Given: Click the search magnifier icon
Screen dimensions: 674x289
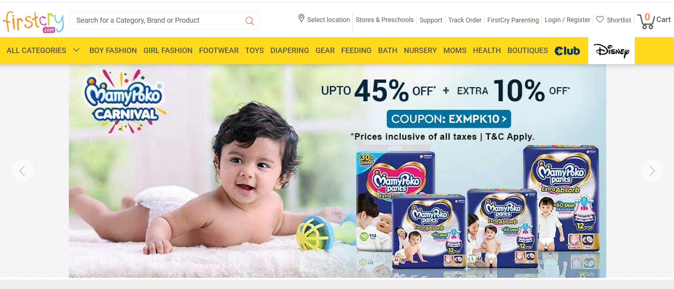Looking at the screenshot, I should coord(249,21).
